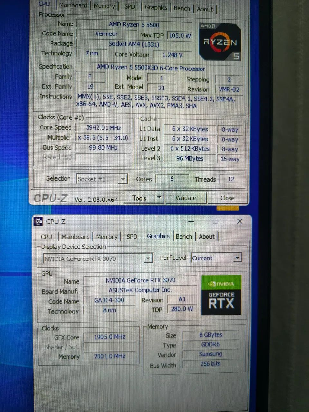Click the Package field Socket AM4 (1331)

tap(134, 44)
